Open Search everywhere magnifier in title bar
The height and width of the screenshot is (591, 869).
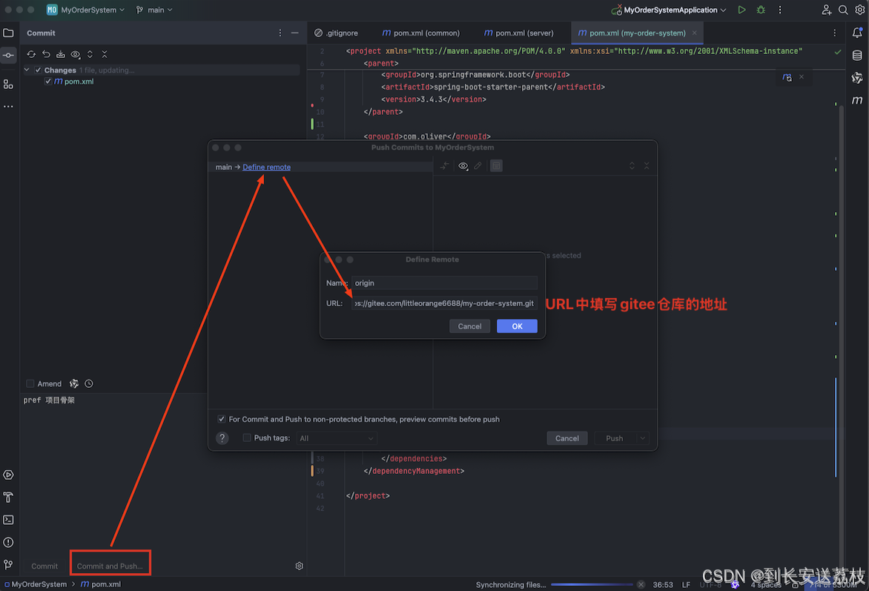click(x=844, y=10)
